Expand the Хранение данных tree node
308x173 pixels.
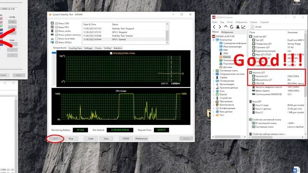(x=214, y=87)
